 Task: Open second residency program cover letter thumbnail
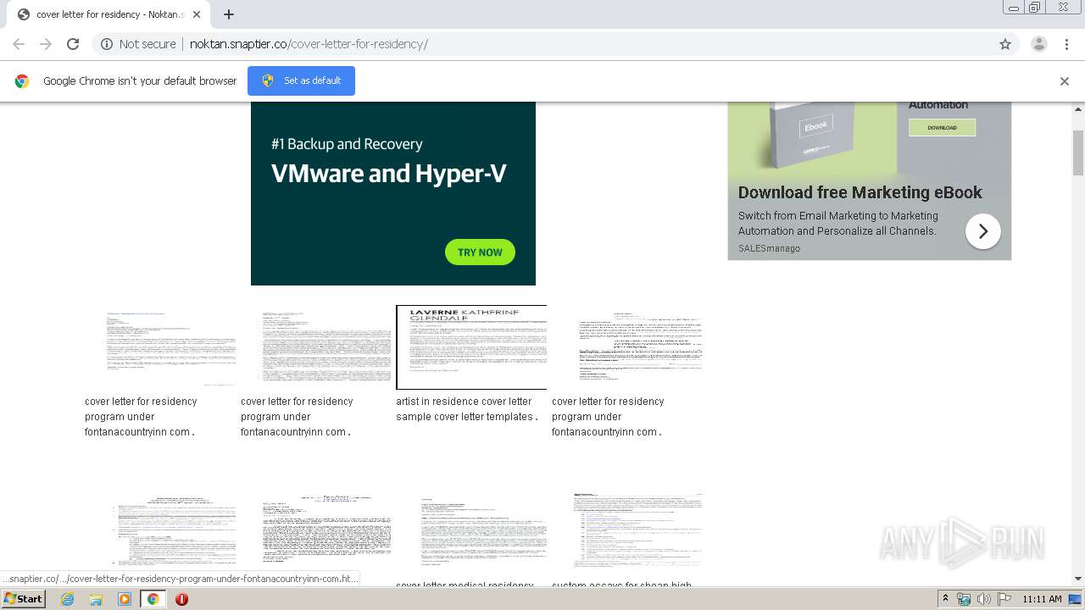tap(316, 347)
